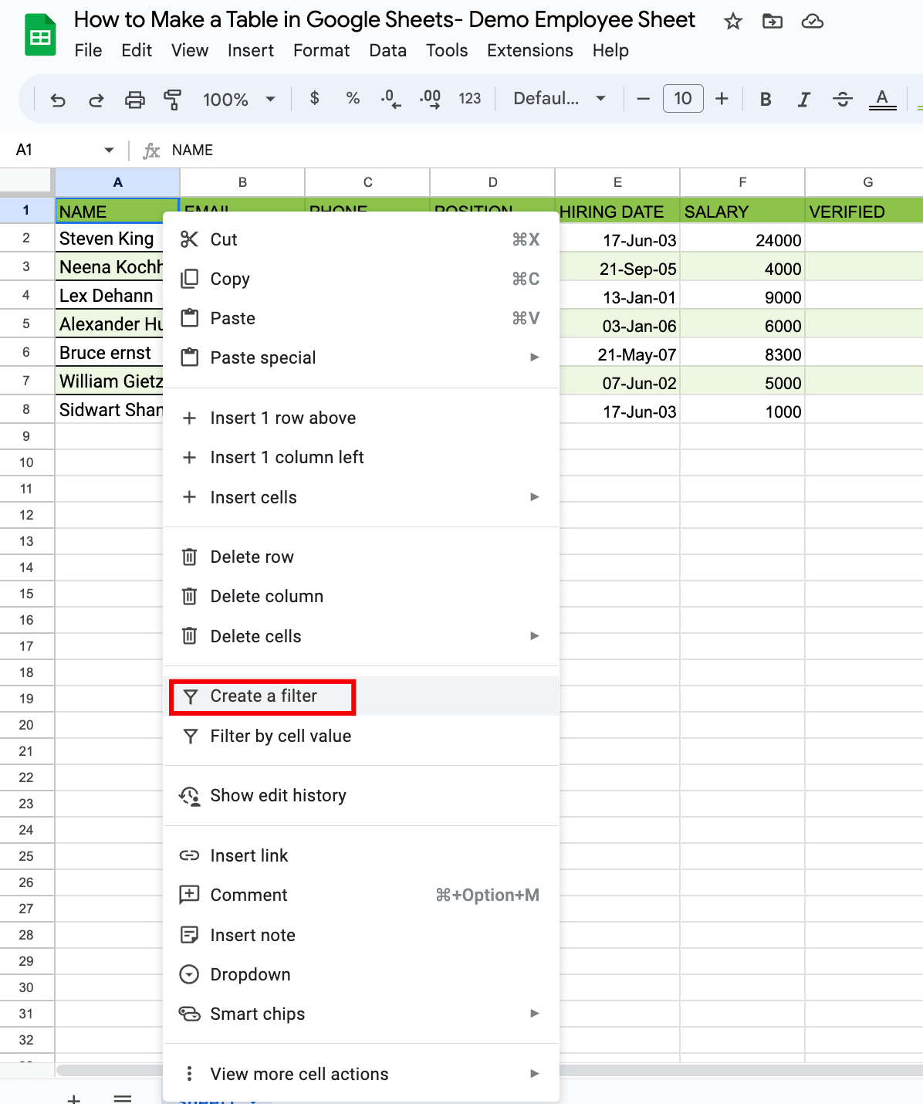Click the Move to folder icon

coord(772,22)
